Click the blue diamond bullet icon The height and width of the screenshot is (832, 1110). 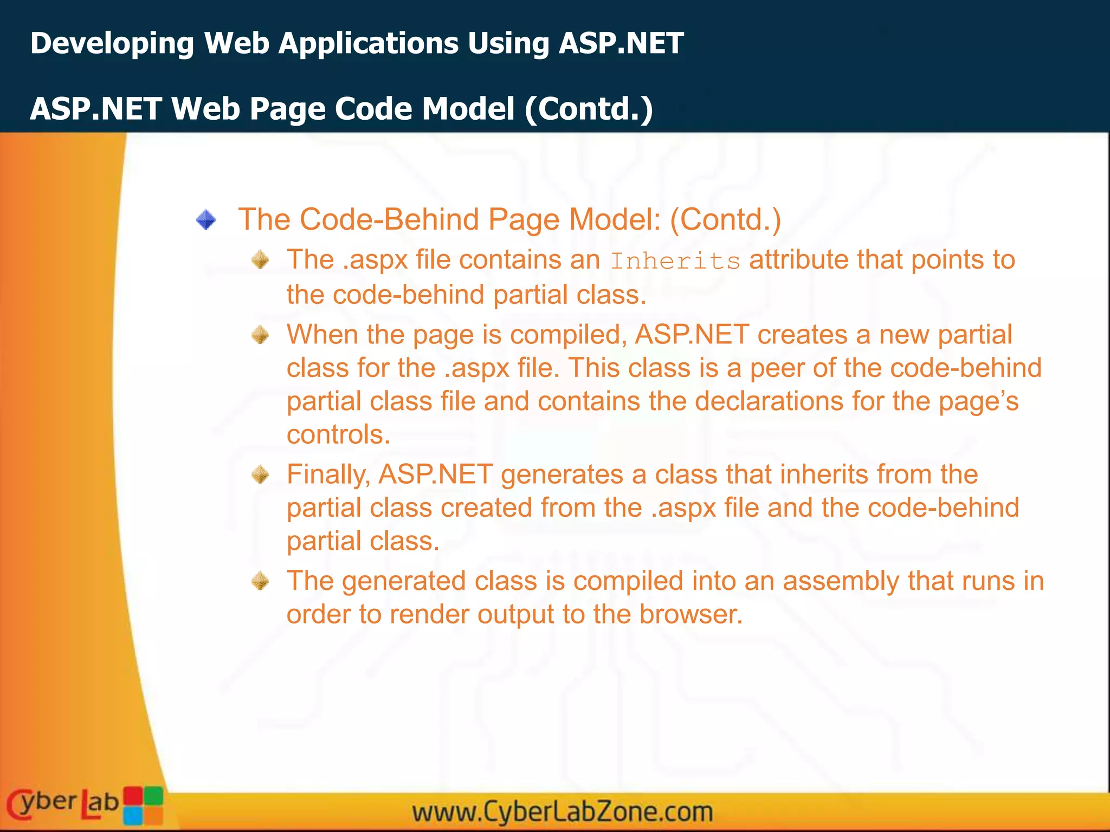[206, 220]
